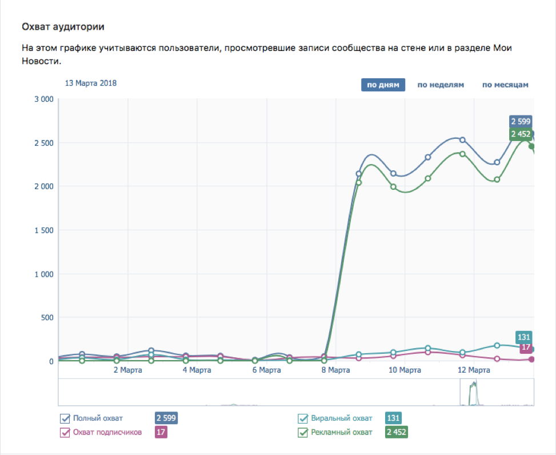Click the Рекламный охват legend label
The image size is (556, 455).
tap(342, 432)
